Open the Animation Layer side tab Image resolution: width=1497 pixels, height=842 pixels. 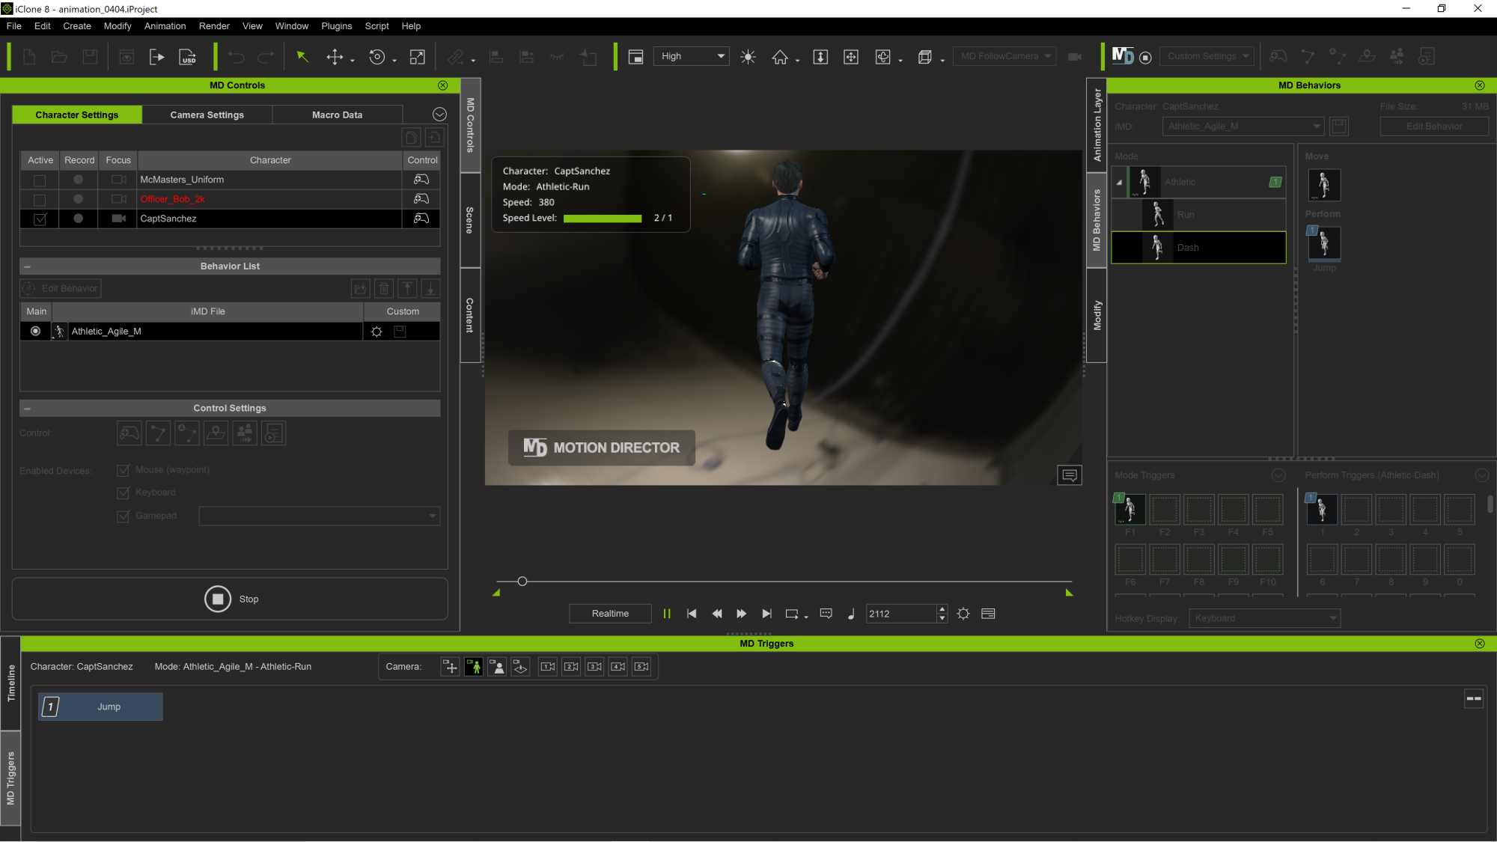click(x=1097, y=125)
